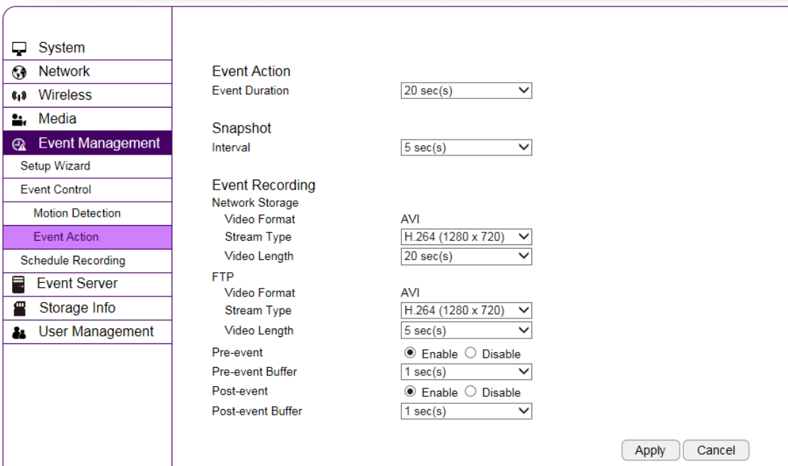Select Disable for Post-event
Viewport: 788px width, 466px height.
pos(470,392)
